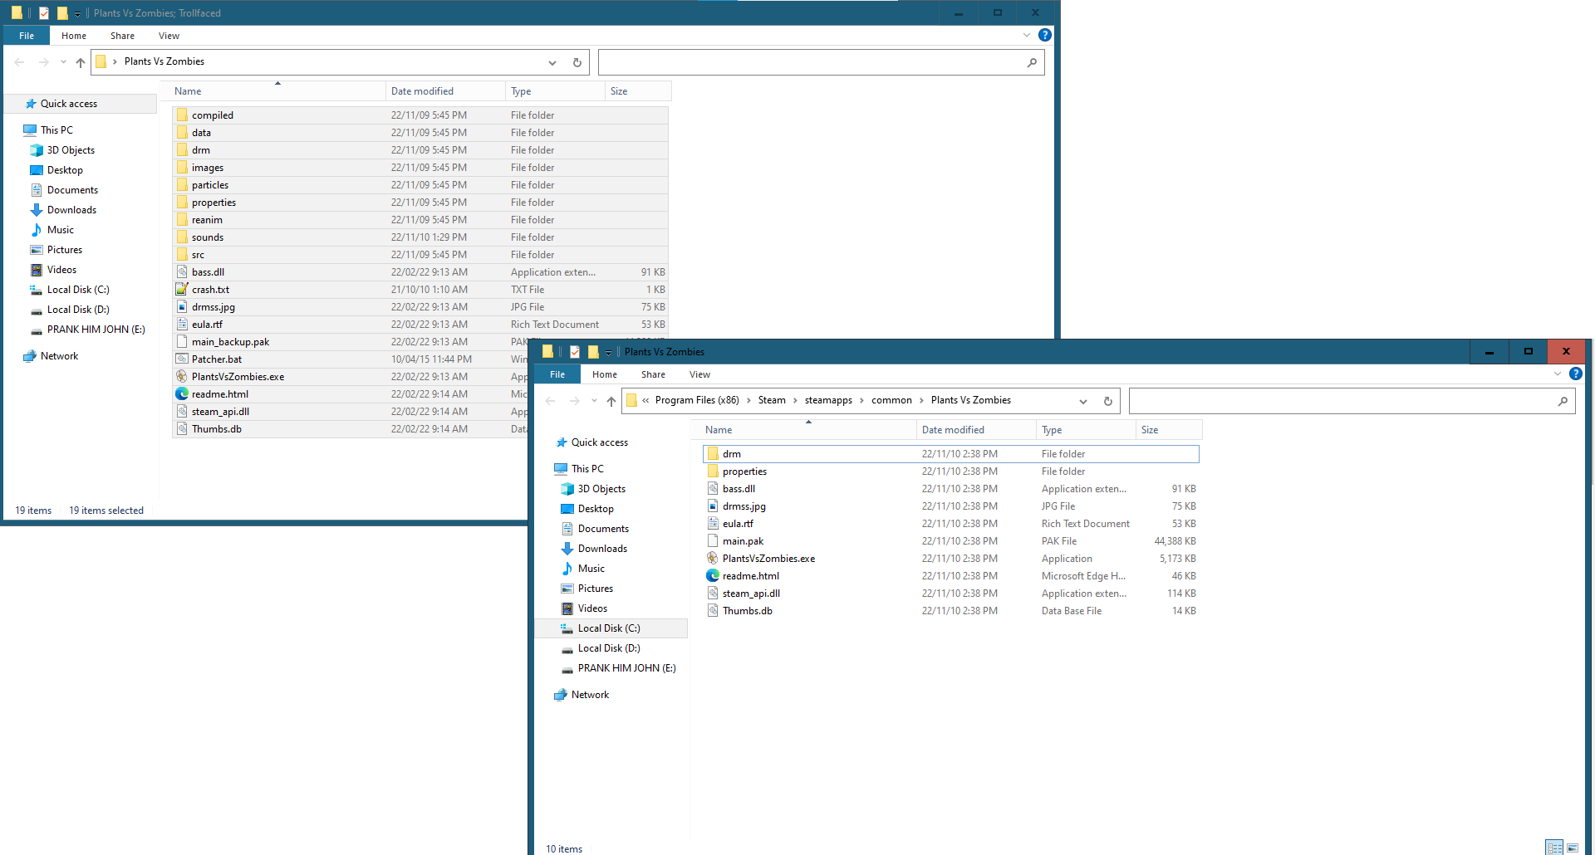This screenshot has height=855, width=1595.
Task: Click Steam in the breadcrumb path
Action: [772, 400]
